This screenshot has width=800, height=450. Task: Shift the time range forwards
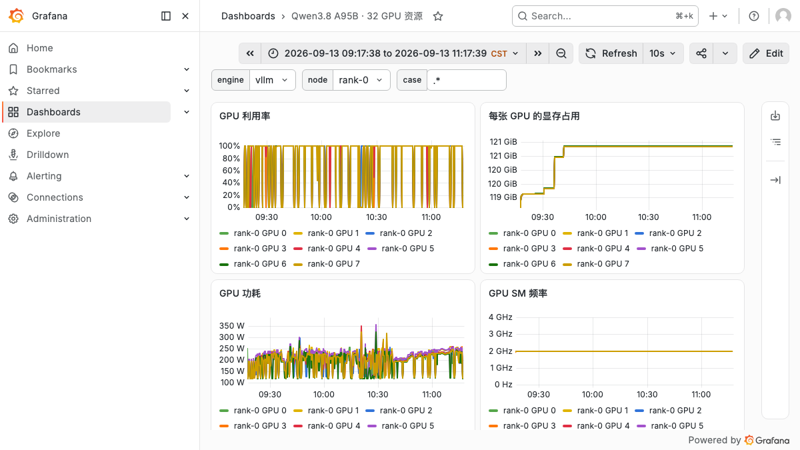click(x=537, y=53)
